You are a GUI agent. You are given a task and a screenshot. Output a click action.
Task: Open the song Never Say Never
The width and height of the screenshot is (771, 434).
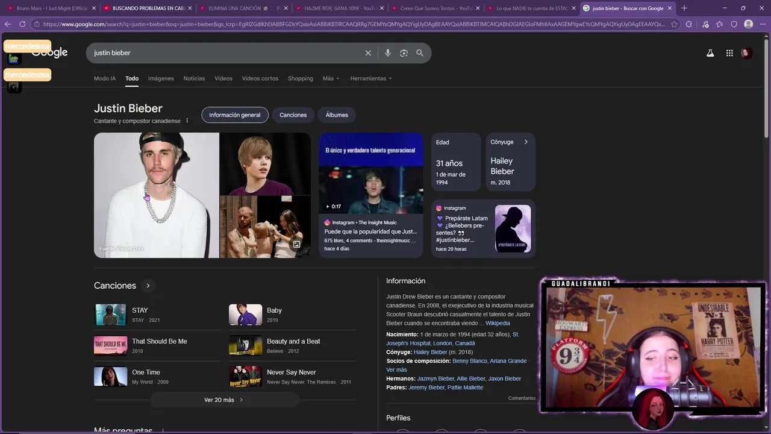pos(292,377)
